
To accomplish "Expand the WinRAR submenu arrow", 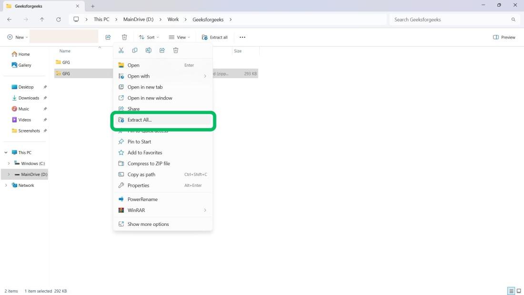I will point(205,210).
